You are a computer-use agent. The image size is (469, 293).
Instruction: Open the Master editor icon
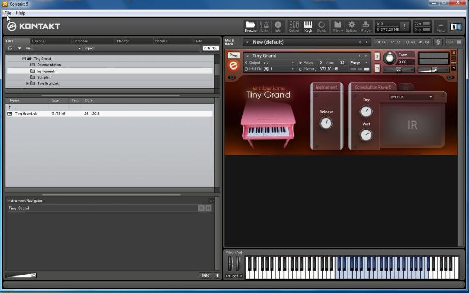pyautogui.click(x=264, y=26)
